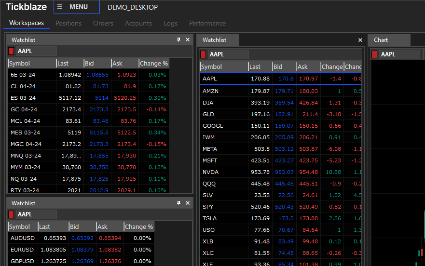Viewport: 425px width, 266px height.
Task: Select the EURUSD row in the forex watchlist
Action: tap(23, 250)
